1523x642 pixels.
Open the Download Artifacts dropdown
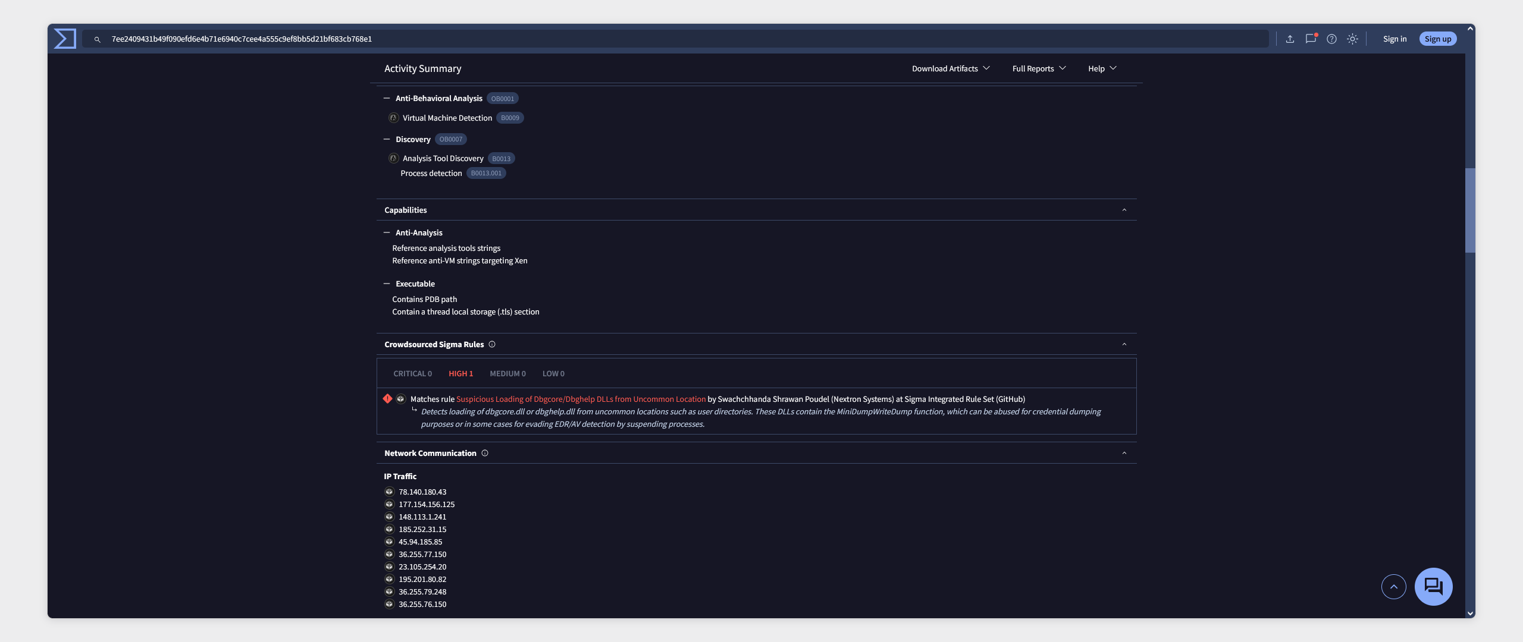click(x=951, y=69)
